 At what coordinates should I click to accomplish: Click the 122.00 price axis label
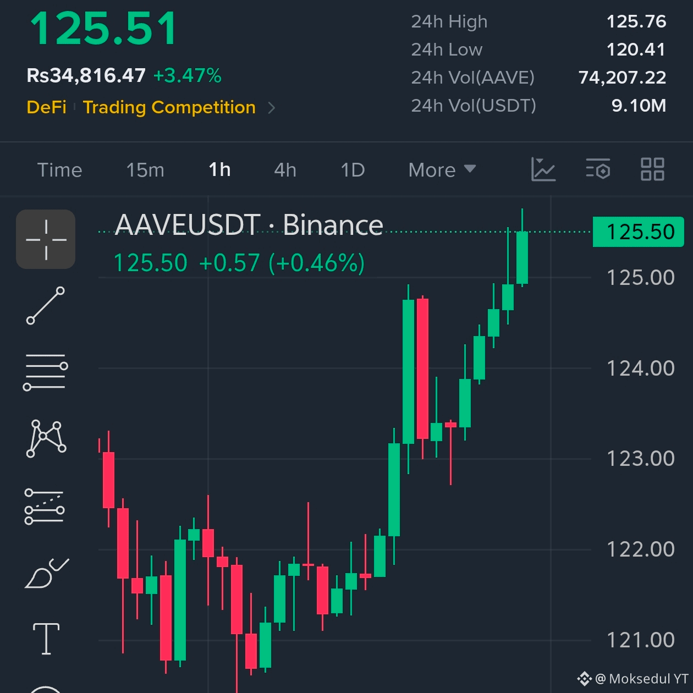coord(640,549)
